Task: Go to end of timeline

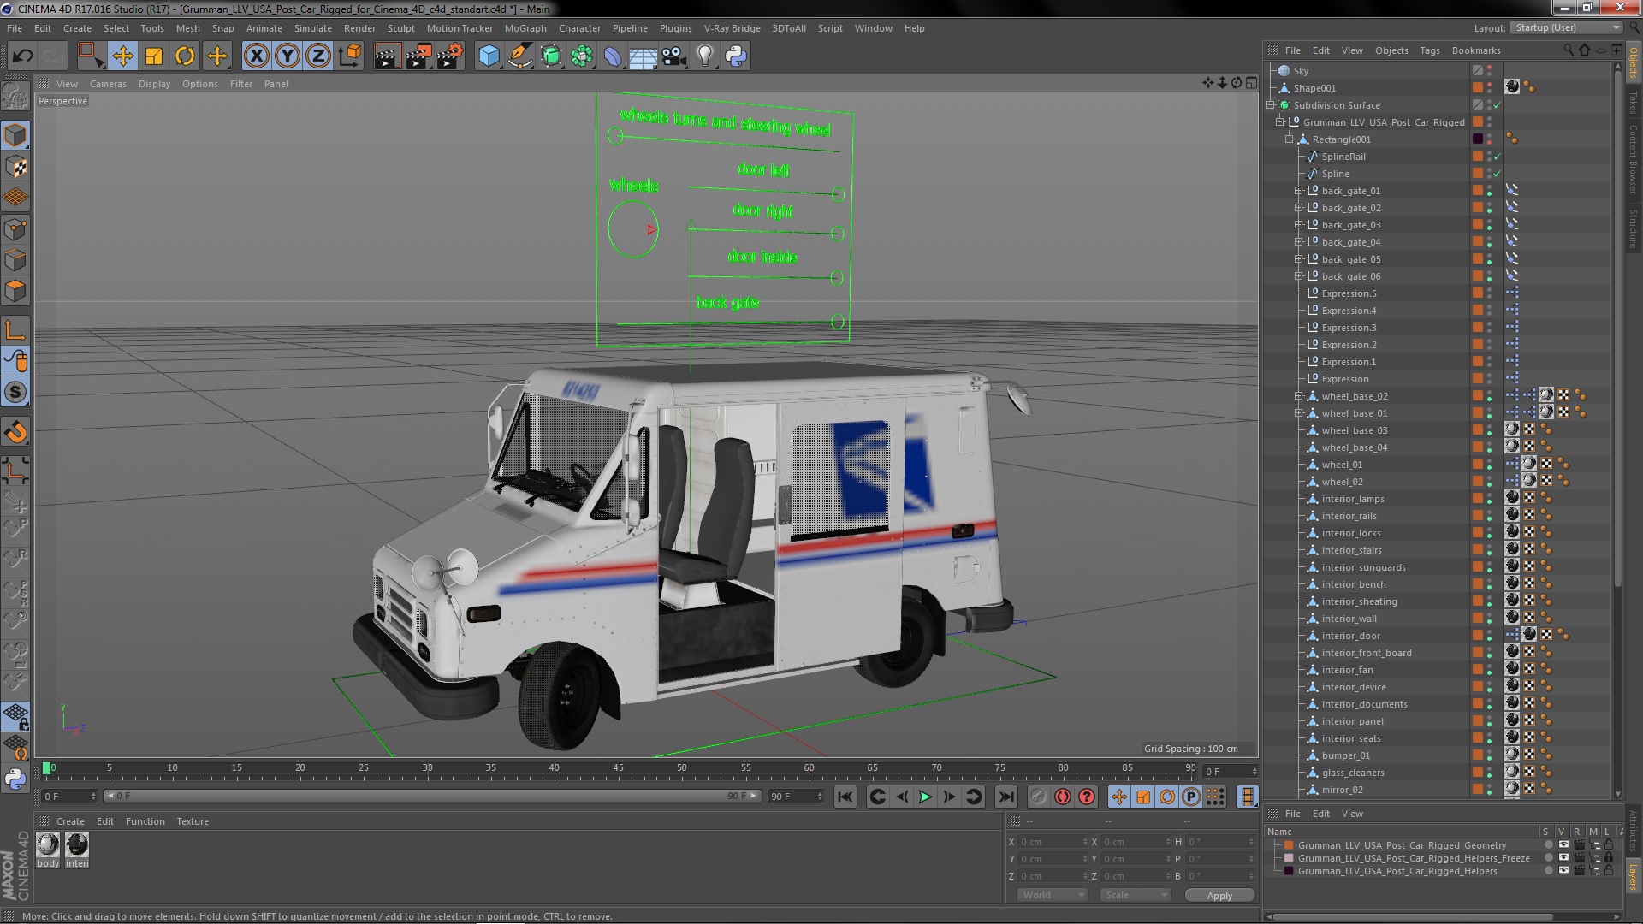Action: pyautogui.click(x=1006, y=797)
